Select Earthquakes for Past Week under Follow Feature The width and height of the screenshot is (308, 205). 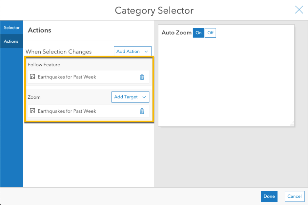pos(67,77)
